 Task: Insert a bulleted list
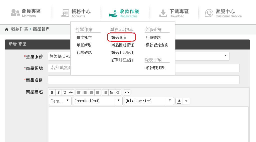[105, 92]
